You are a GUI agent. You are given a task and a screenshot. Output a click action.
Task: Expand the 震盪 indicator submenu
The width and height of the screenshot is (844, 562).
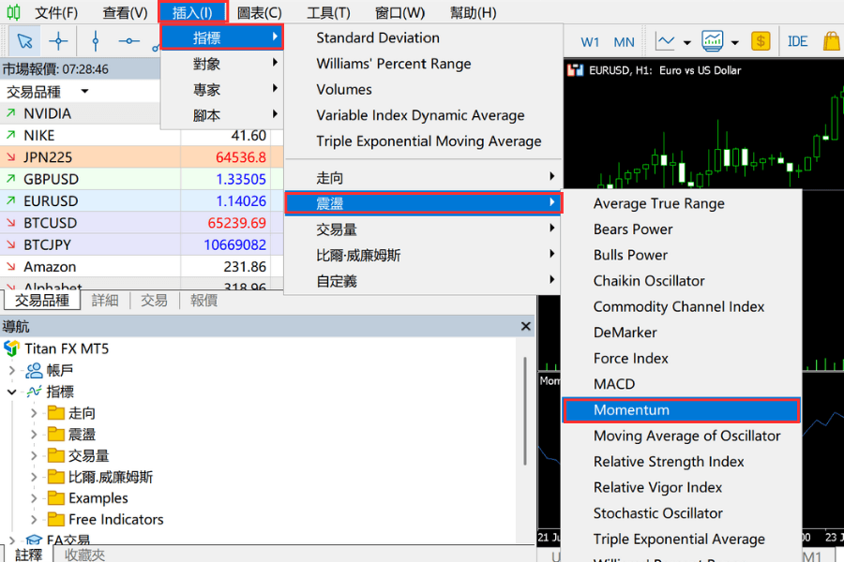(x=423, y=203)
